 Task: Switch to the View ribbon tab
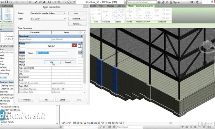[101, 6]
